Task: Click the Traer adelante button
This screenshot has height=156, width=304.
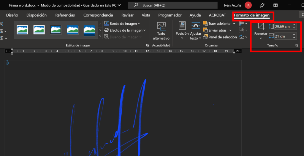Action: pos(217,23)
